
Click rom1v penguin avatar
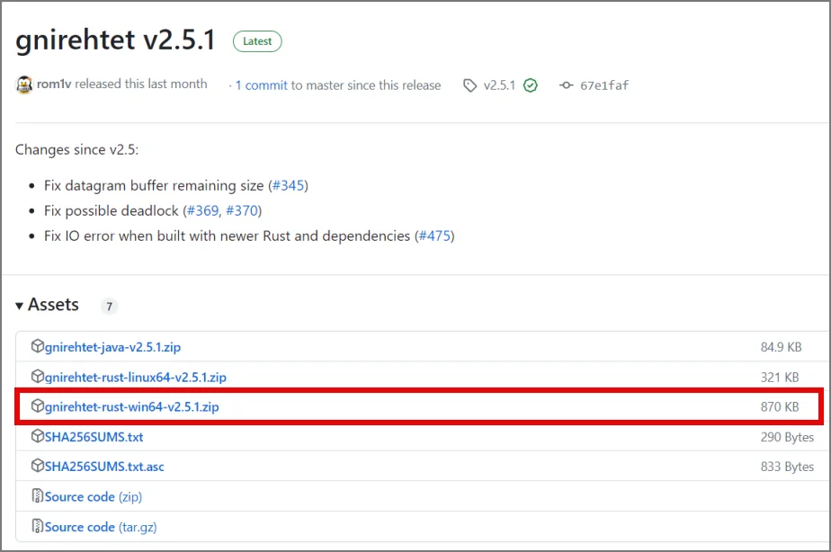(x=24, y=85)
